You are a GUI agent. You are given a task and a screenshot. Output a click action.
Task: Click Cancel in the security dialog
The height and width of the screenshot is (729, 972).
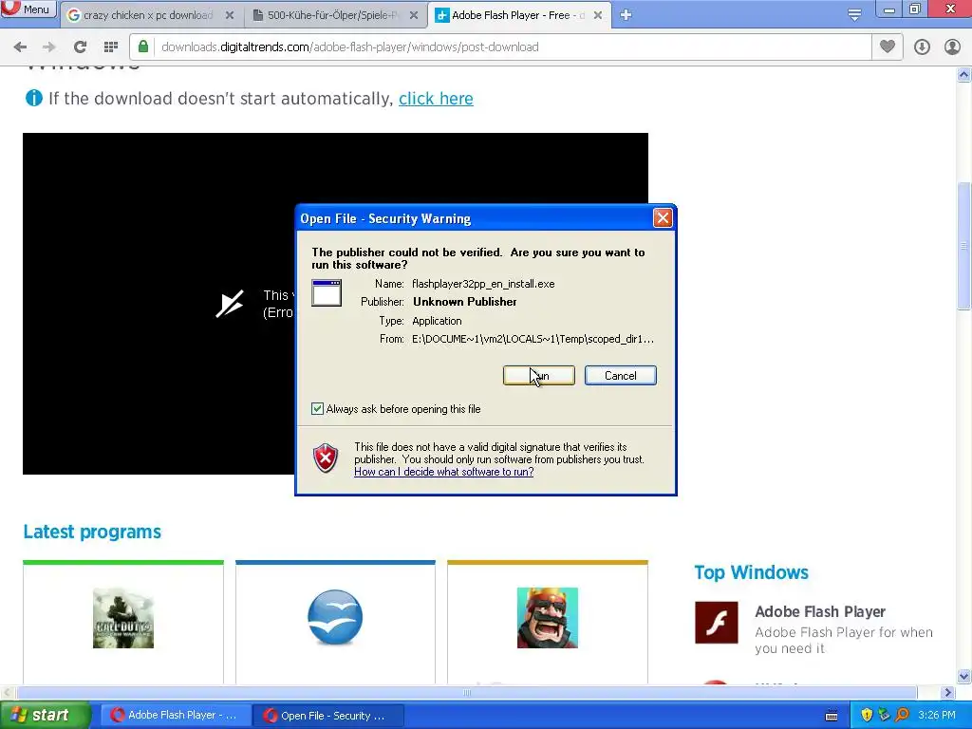(x=621, y=376)
